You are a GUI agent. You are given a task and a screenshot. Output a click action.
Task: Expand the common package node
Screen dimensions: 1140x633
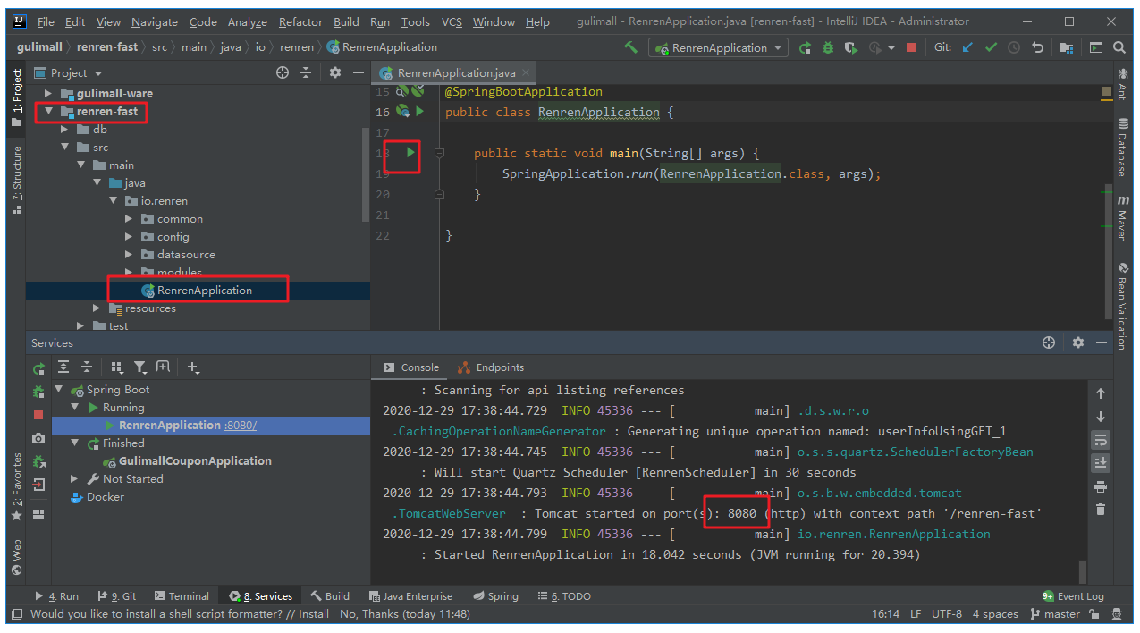(x=129, y=218)
